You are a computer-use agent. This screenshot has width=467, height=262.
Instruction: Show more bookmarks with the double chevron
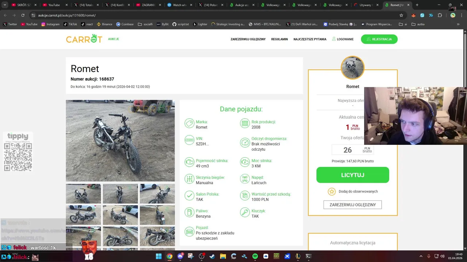[458, 24]
